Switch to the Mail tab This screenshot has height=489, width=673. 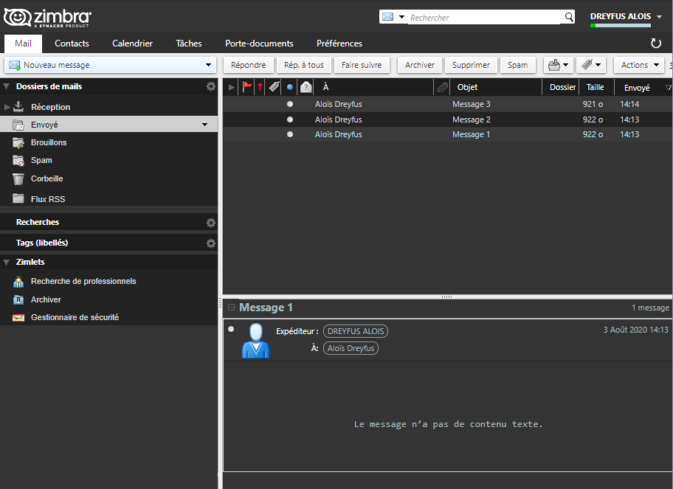[x=23, y=44]
